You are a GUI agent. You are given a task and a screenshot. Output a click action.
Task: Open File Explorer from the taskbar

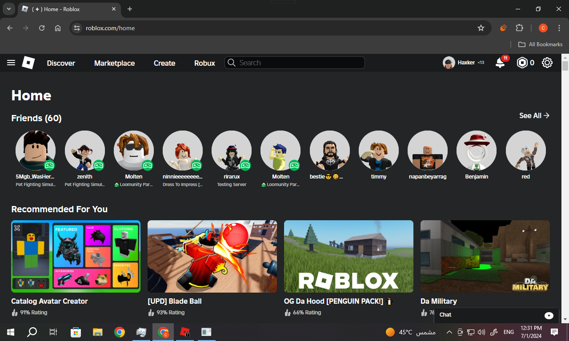pyautogui.click(x=98, y=332)
